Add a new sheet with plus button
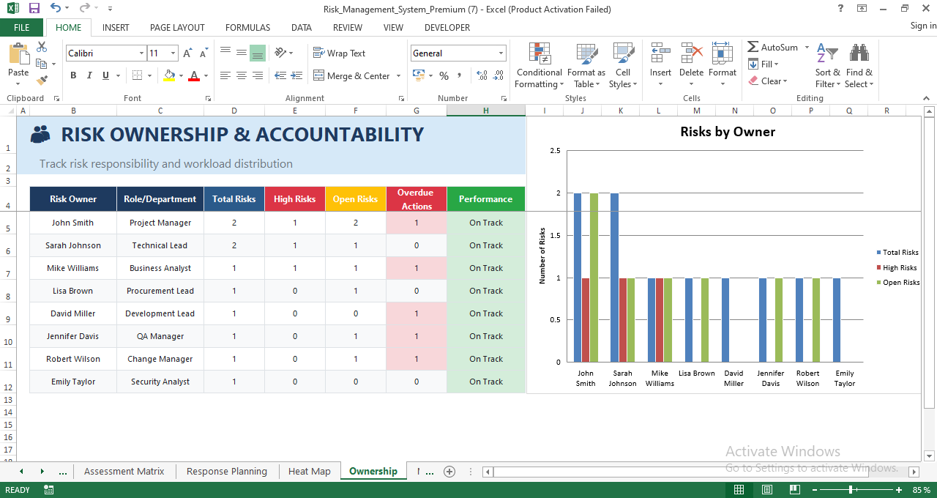Viewport: 937px width, 498px height. (x=449, y=471)
